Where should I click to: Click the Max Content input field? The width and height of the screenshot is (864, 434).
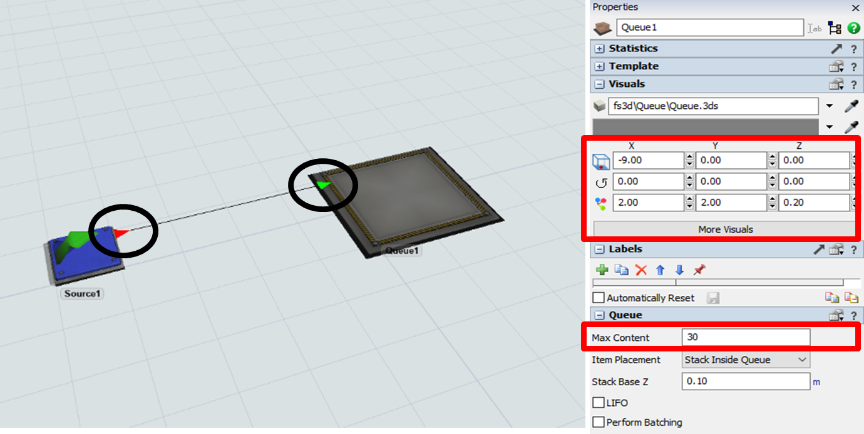746,338
